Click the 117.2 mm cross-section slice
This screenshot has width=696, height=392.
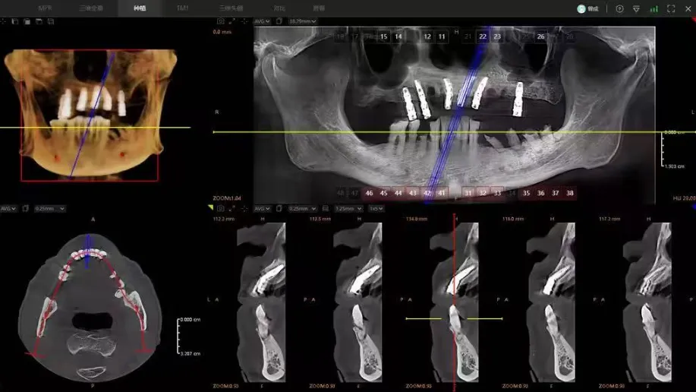[647, 302]
